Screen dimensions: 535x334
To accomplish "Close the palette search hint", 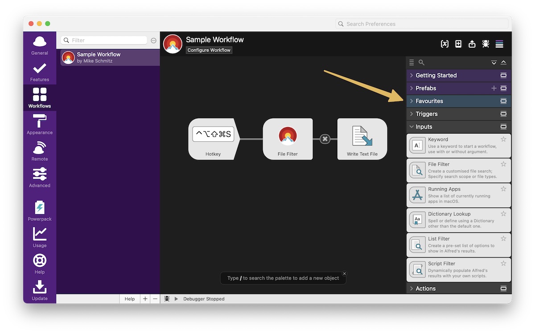I will click(344, 273).
